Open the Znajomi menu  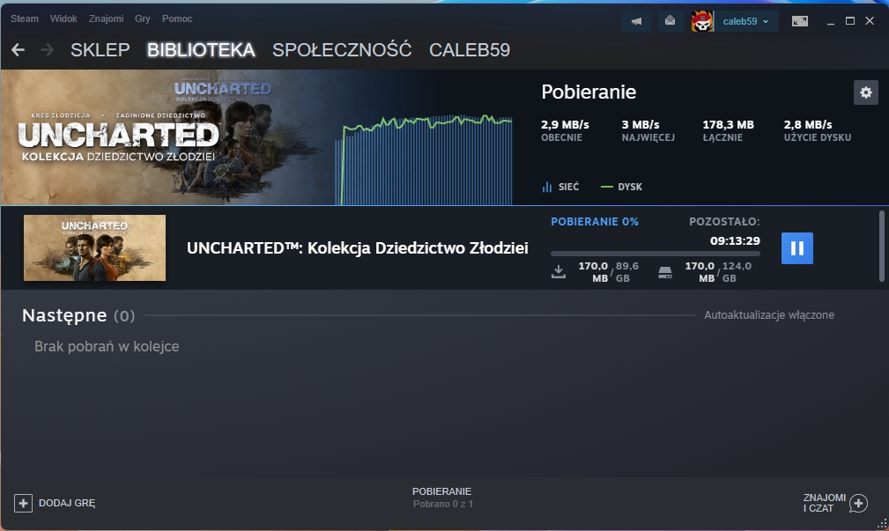pos(106,18)
